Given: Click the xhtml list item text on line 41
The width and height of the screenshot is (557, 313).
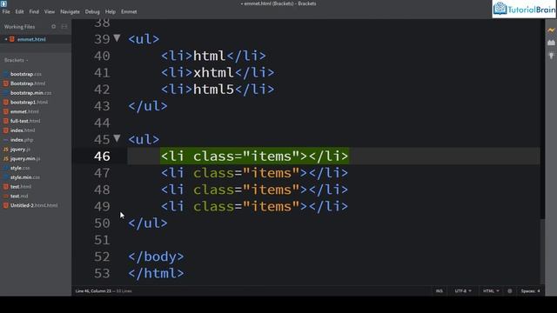Looking at the screenshot, I should coord(213,73).
